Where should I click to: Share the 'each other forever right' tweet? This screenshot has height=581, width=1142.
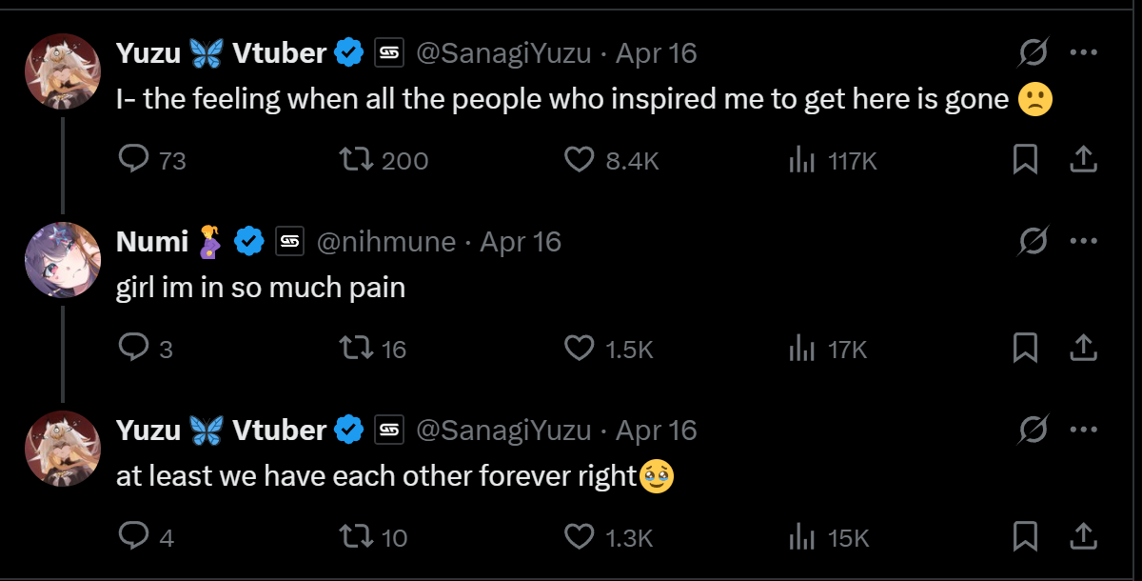[x=1083, y=537]
